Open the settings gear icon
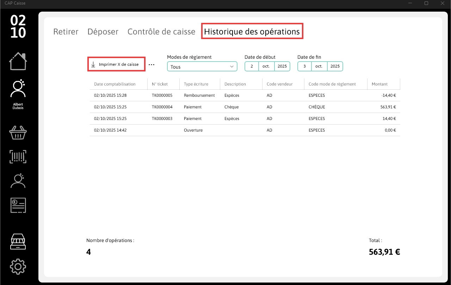Viewport: 451px width, 285px height. click(18, 266)
